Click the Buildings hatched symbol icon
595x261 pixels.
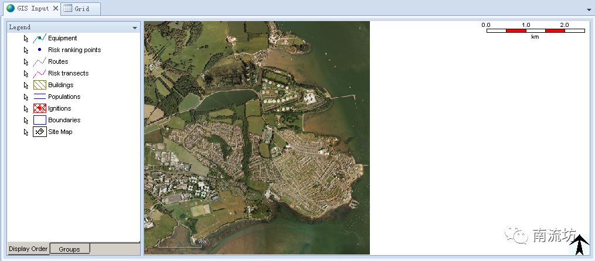[x=39, y=85]
